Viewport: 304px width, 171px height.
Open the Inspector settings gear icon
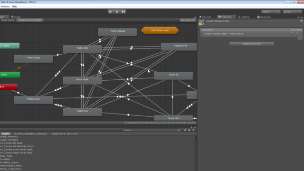click(301, 21)
